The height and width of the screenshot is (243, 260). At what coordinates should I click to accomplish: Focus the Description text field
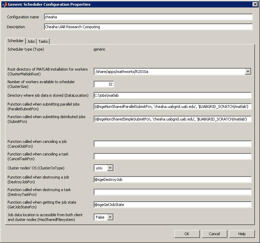click(148, 27)
